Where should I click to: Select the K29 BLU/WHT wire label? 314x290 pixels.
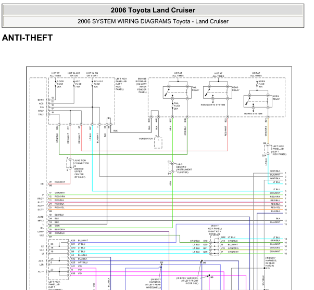pos(83,241)
